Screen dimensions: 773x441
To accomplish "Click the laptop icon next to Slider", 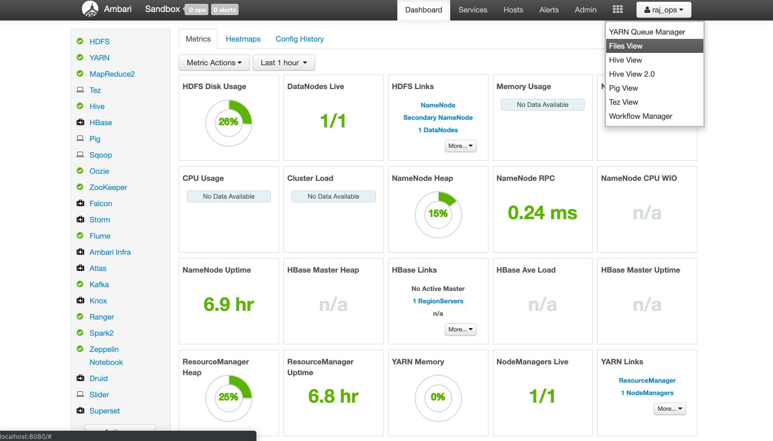I will [80, 394].
